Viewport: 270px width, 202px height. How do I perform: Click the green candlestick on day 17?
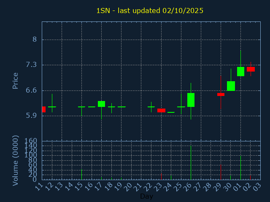coord(101,104)
